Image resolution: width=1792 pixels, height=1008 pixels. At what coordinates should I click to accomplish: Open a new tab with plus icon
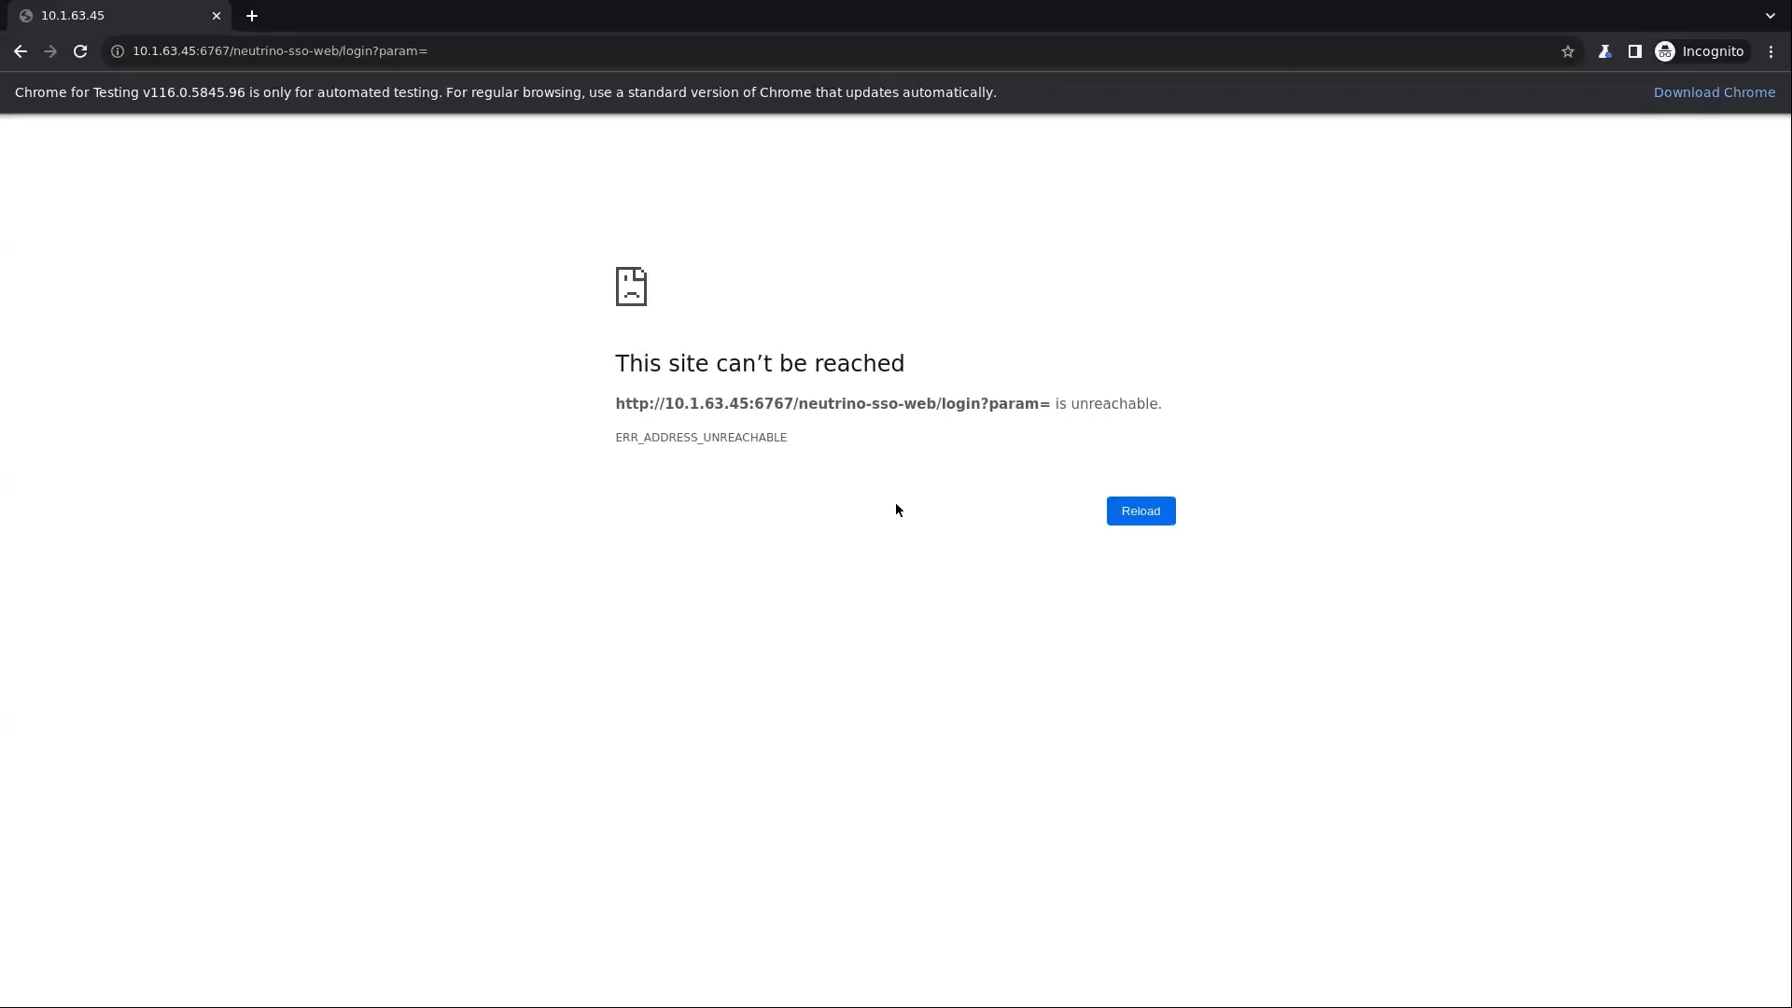251,16
